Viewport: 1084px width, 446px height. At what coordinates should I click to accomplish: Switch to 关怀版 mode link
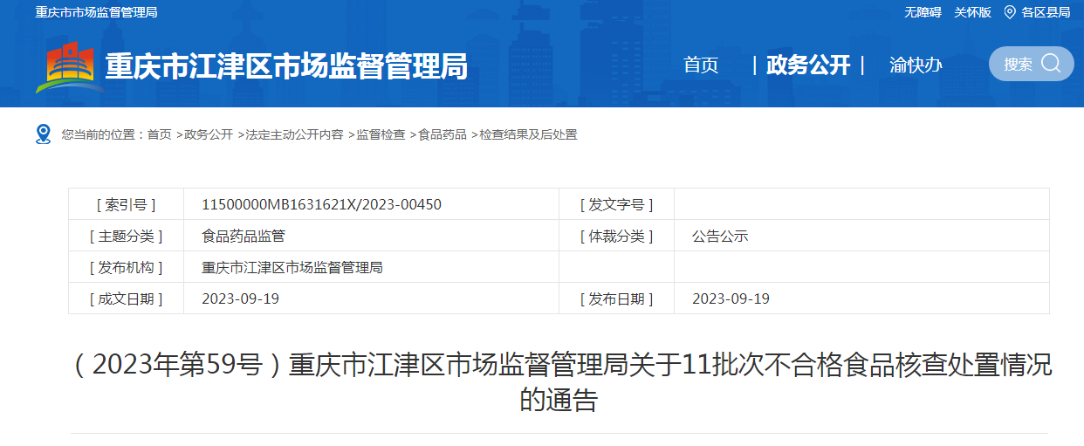972,12
